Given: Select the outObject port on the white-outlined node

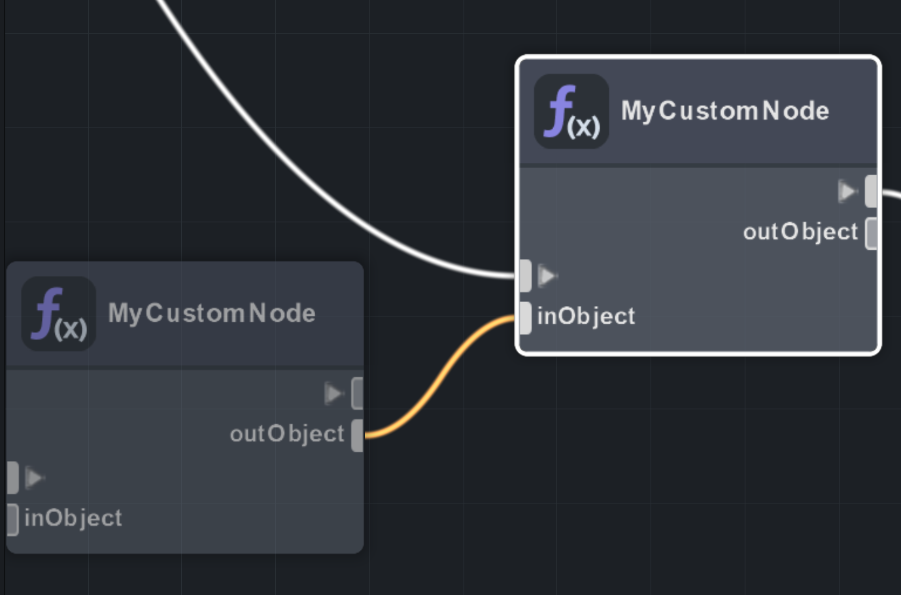Looking at the screenshot, I should 871,233.
